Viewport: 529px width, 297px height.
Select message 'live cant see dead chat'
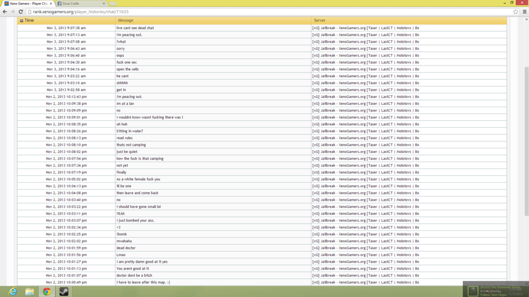135,28
